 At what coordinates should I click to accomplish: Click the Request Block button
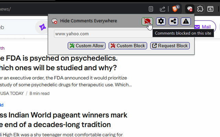(170, 46)
